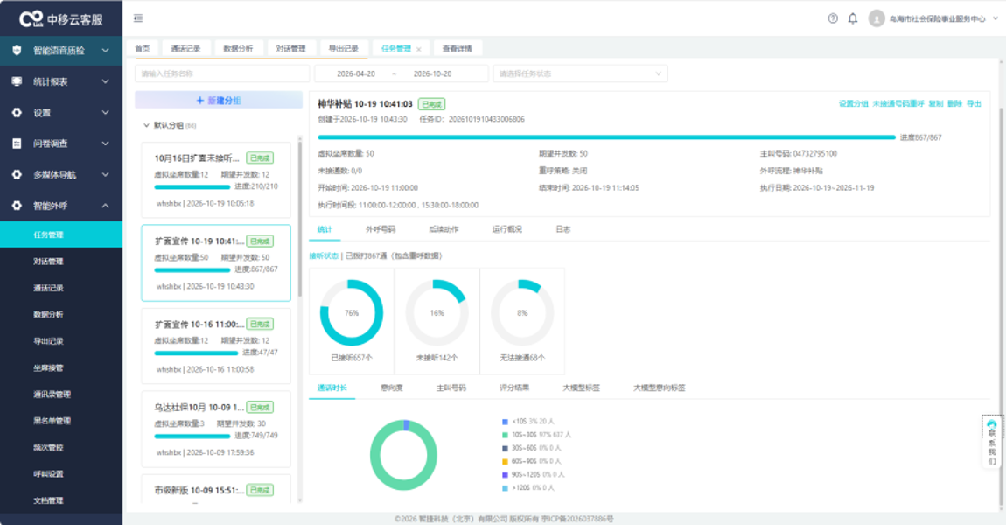Click the start date 2026-04-20 field
The image size is (1006, 525).
coord(356,73)
